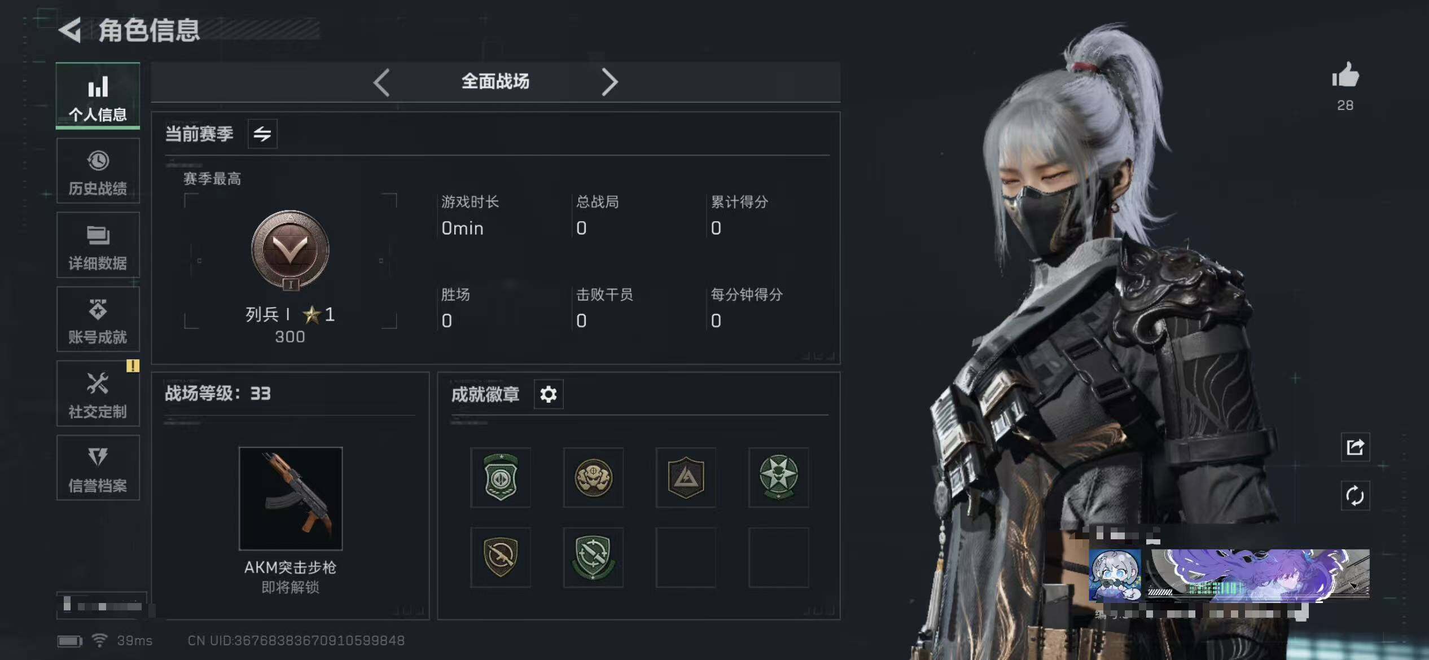This screenshot has width=1429, height=660.
Task: Share the character profile using the share icon
Action: pos(1355,447)
